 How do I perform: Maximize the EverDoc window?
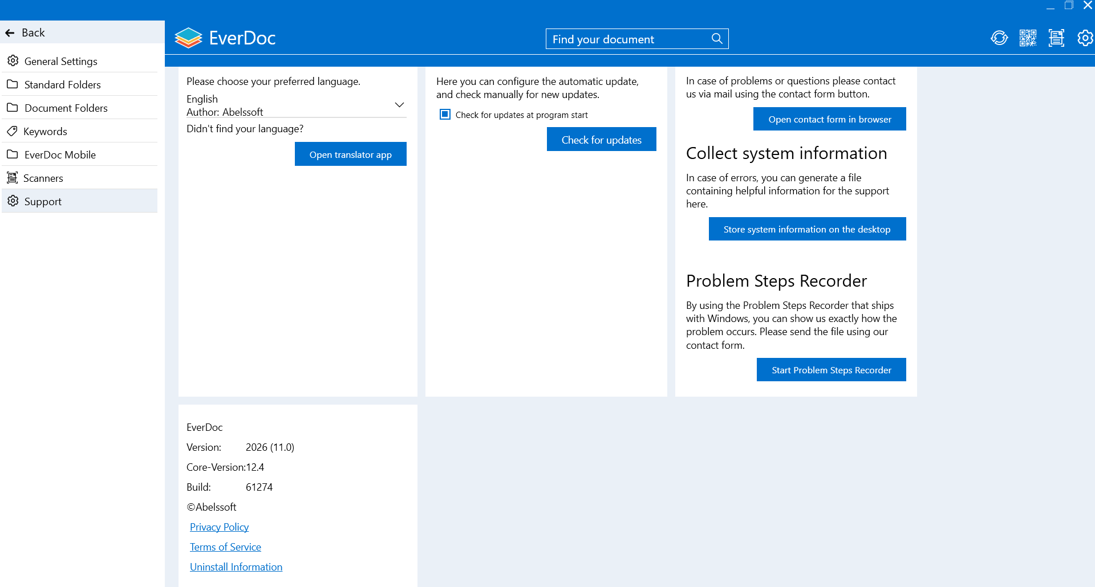pos(1069,6)
